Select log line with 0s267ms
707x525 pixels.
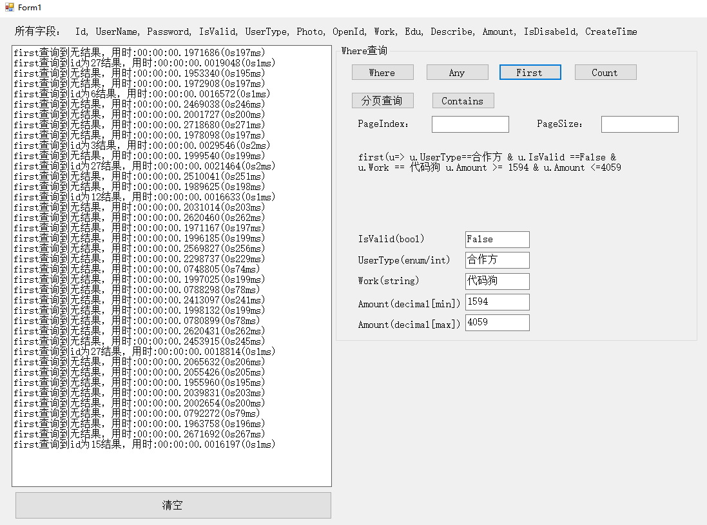pyautogui.click(x=139, y=434)
